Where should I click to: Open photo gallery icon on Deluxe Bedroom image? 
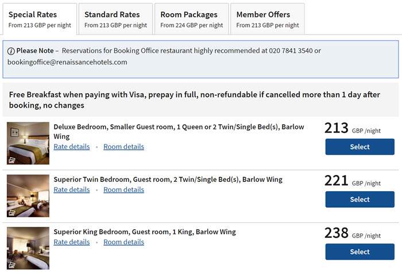tap(12, 161)
